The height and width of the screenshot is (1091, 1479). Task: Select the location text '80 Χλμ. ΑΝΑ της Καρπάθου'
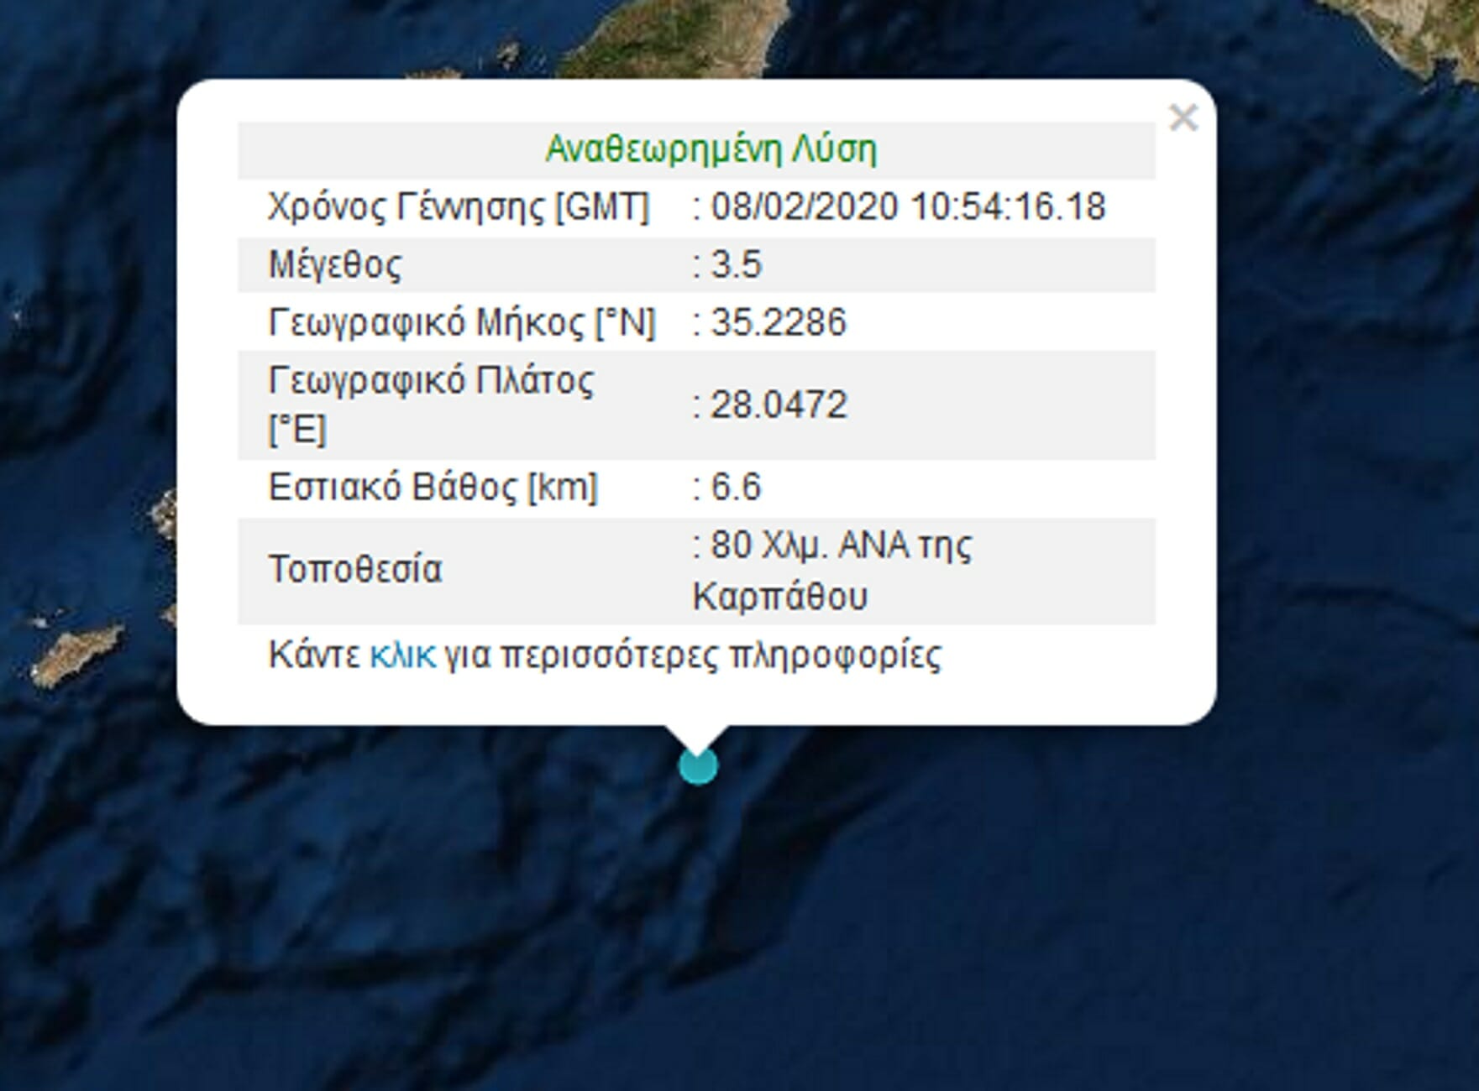coord(831,571)
